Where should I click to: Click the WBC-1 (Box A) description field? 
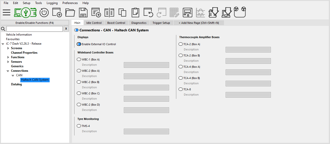coord(146,65)
